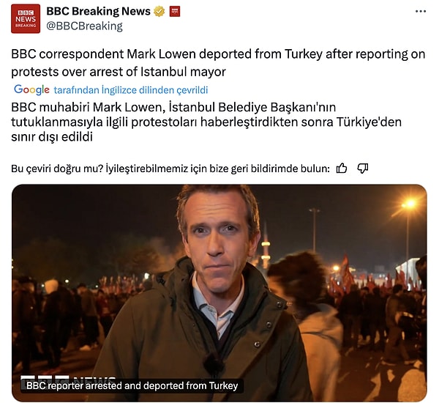Click the red BBC affiliate badge icon
This screenshot has width=439, height=403.
(x=175, y=12)
